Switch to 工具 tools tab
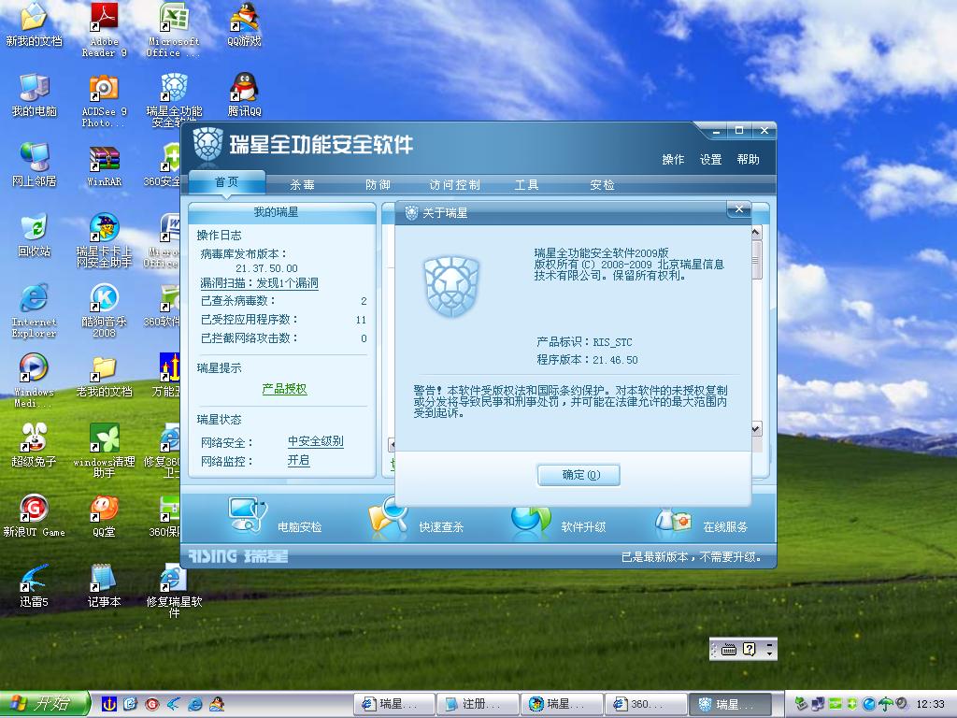Screen dimensions: 957x718 (527, 184)
